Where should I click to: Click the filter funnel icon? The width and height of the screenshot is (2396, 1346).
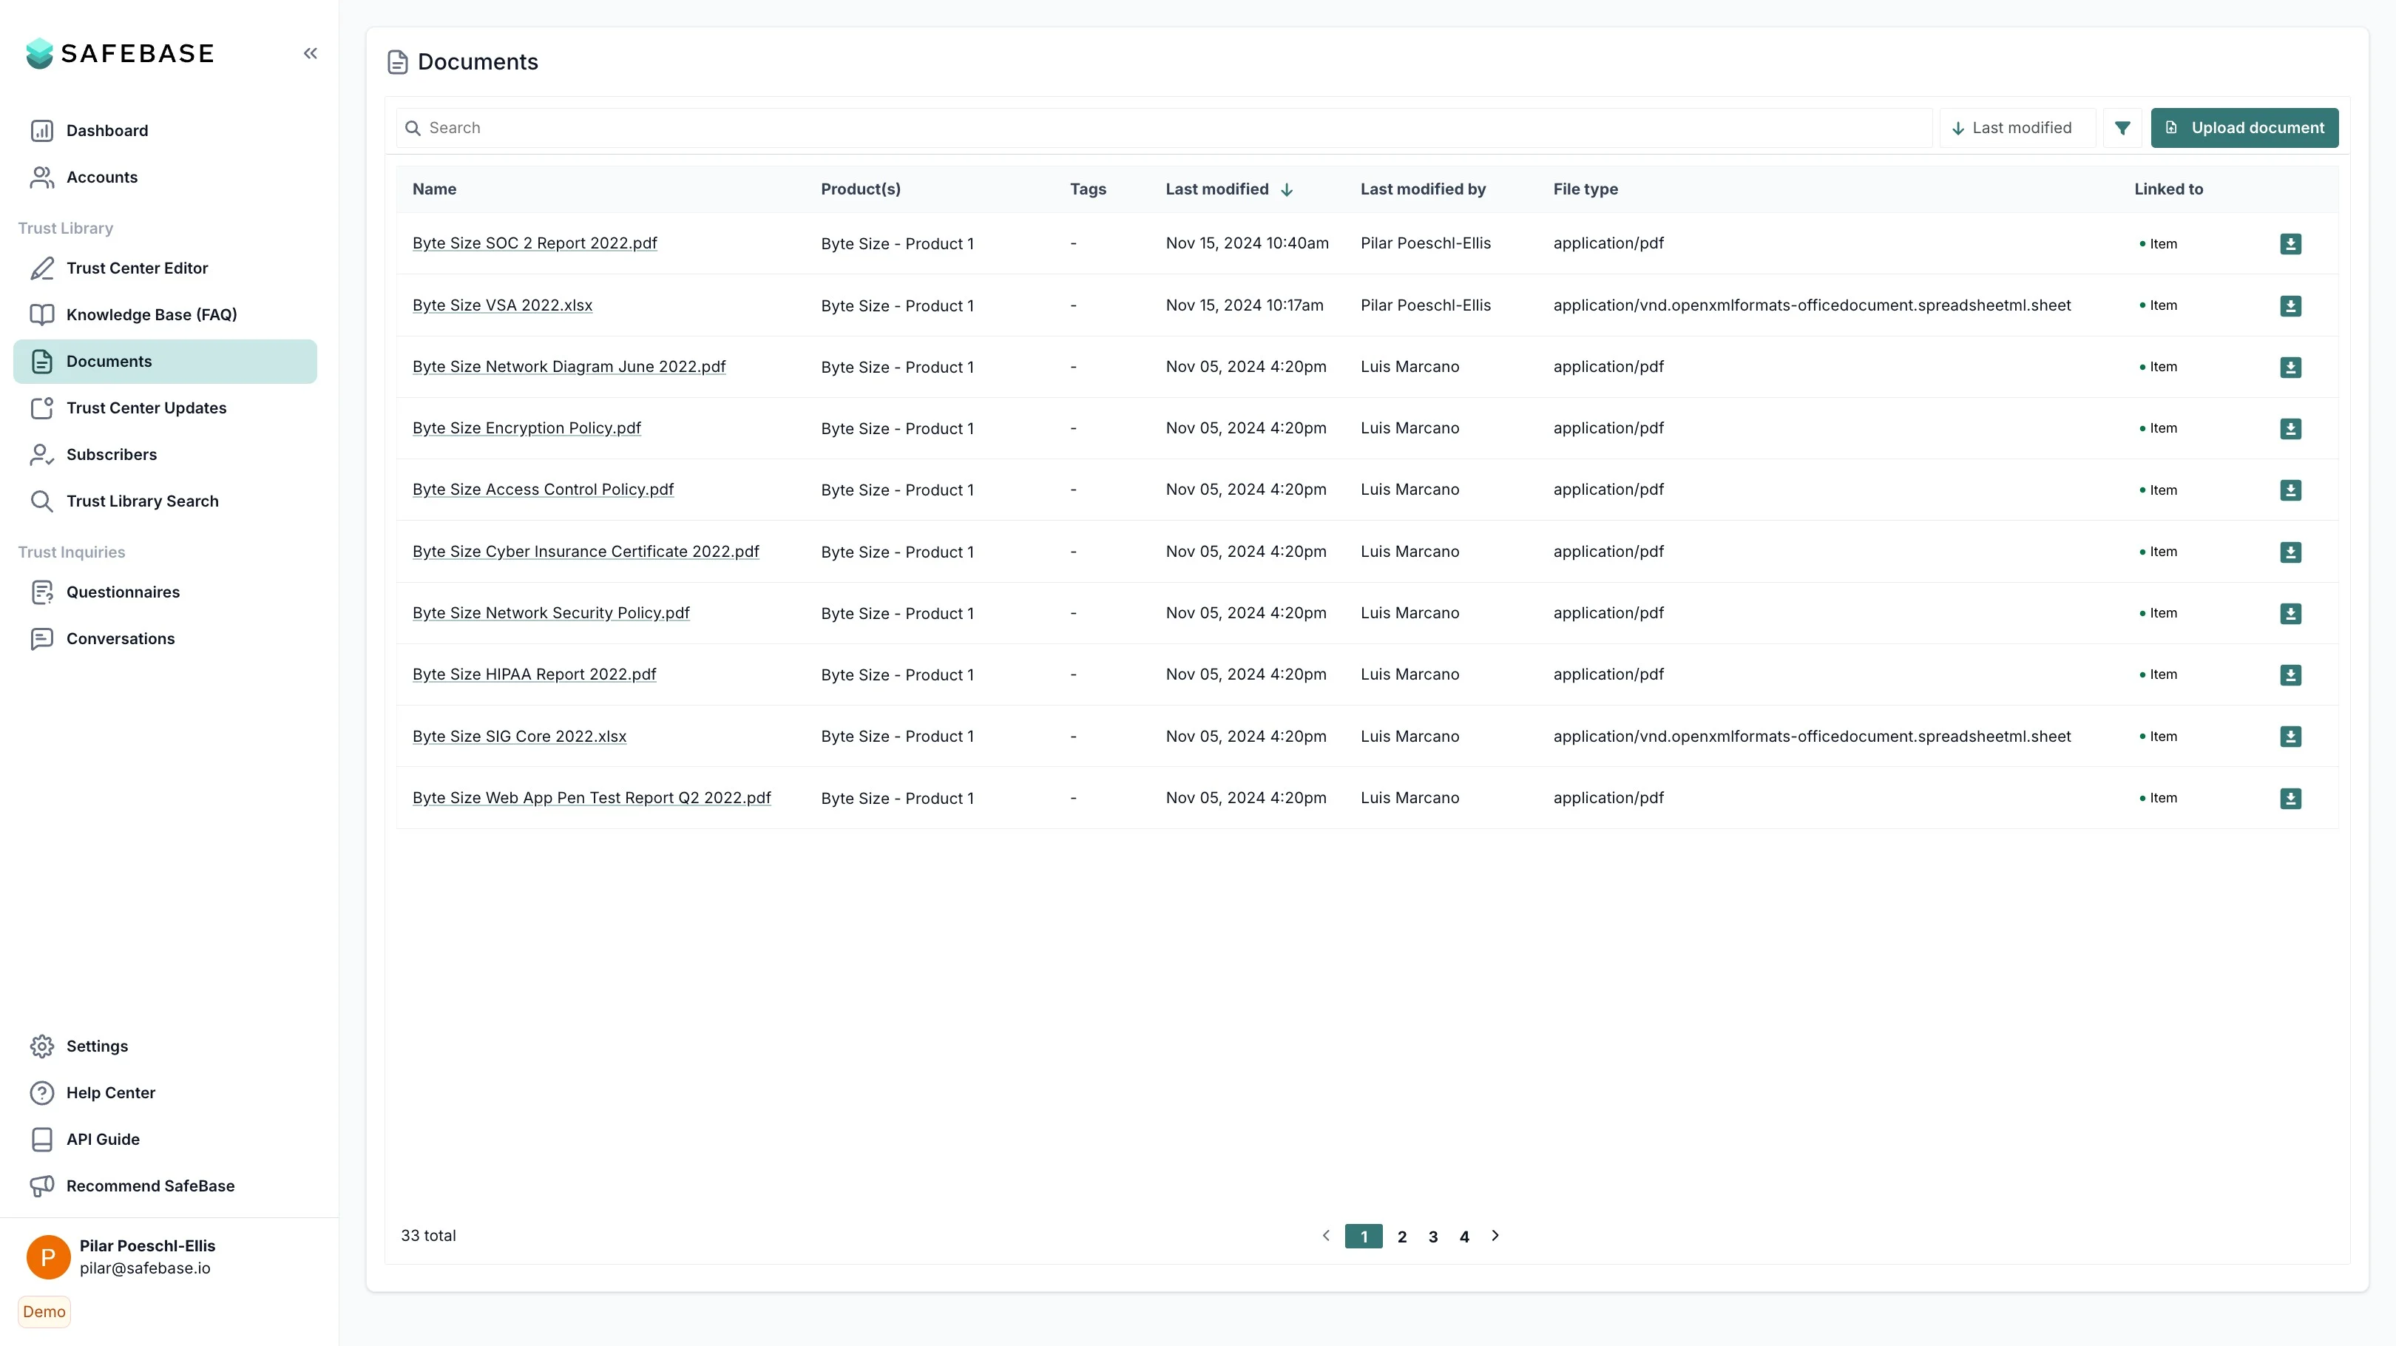tap(2122, 129)
